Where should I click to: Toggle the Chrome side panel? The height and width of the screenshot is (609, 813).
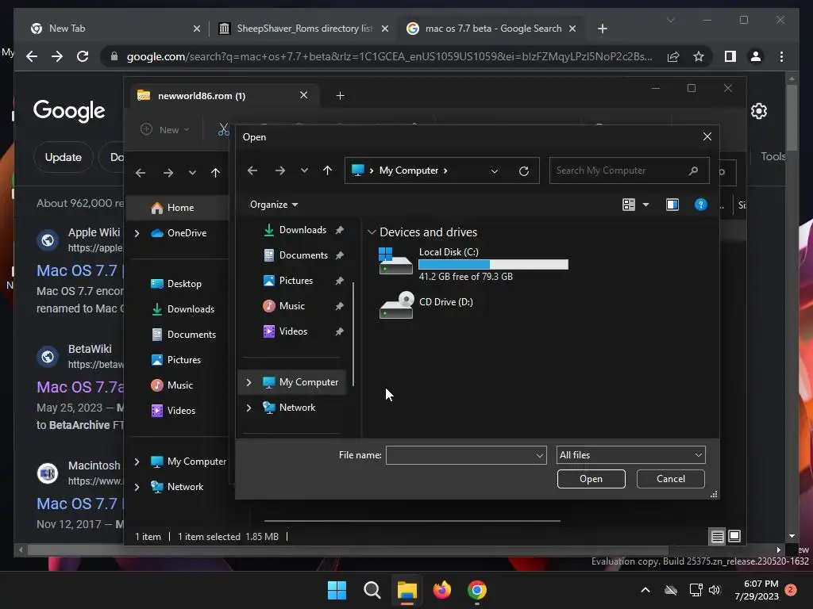(730, 56)
